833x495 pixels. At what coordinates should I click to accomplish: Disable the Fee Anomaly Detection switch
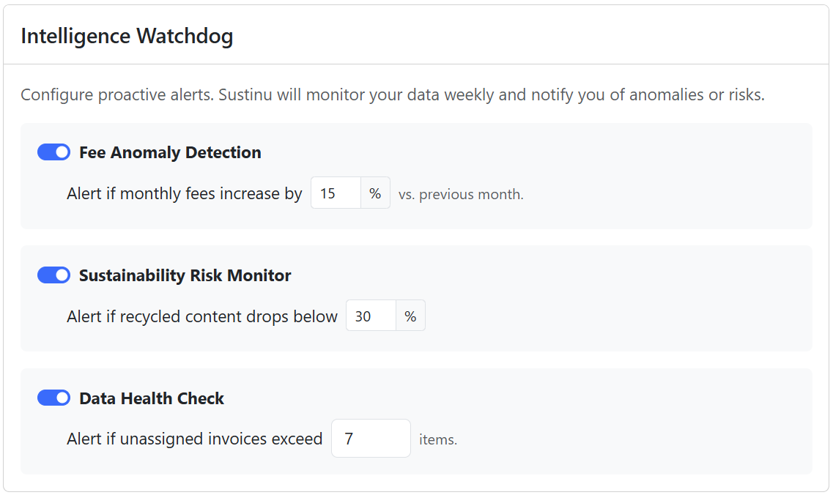pos(52,152)
